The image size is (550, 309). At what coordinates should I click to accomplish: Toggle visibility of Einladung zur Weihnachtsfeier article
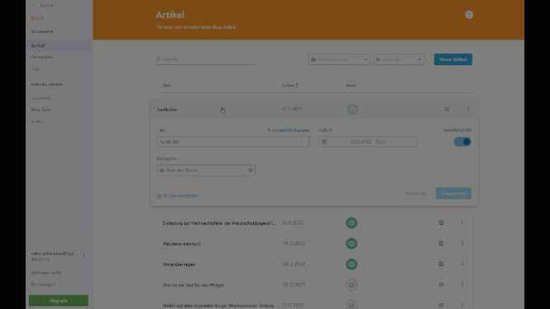351,222
